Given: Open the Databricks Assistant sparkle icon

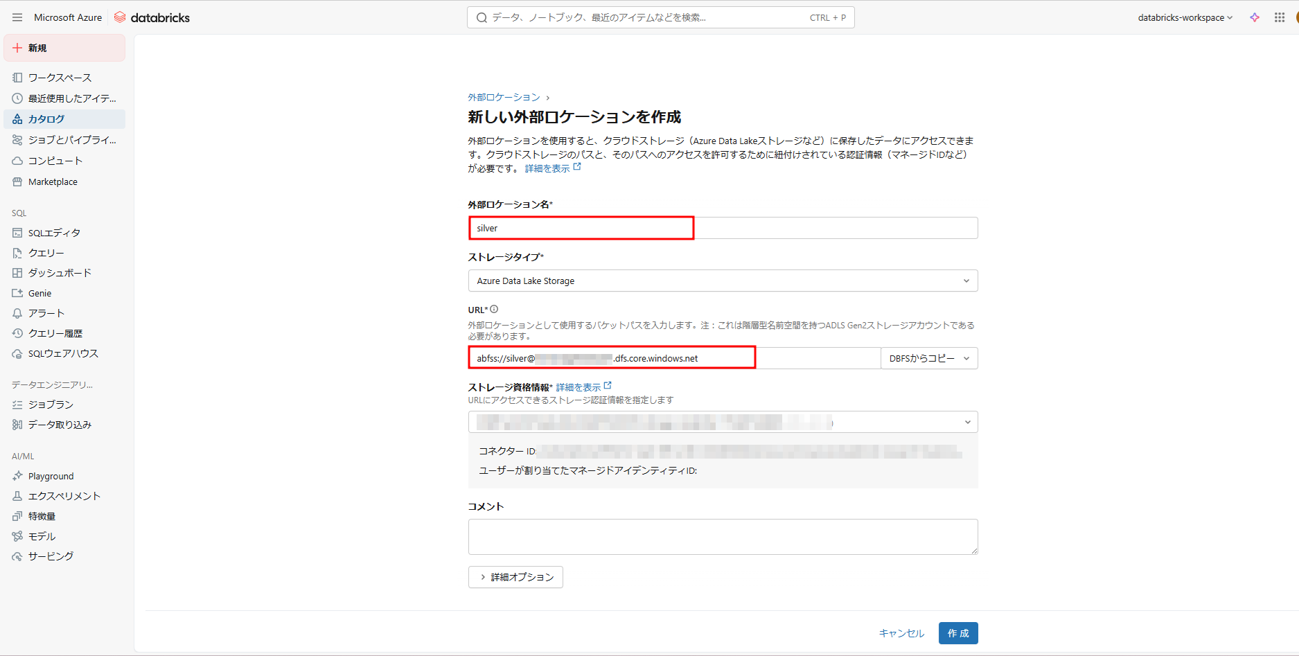Looking at the screenshot, I should (x=1255, y=17).
